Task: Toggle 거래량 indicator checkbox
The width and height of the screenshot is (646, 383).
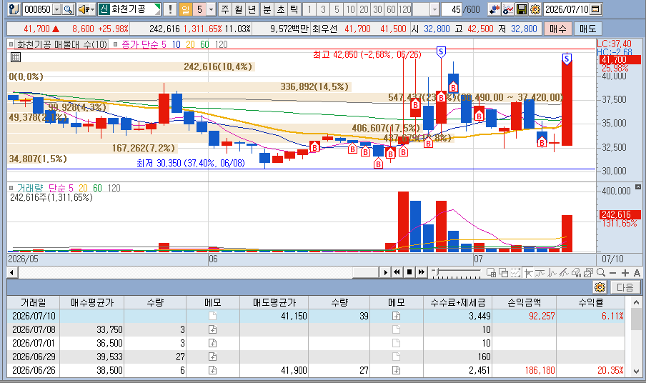Action: [11, 188]
